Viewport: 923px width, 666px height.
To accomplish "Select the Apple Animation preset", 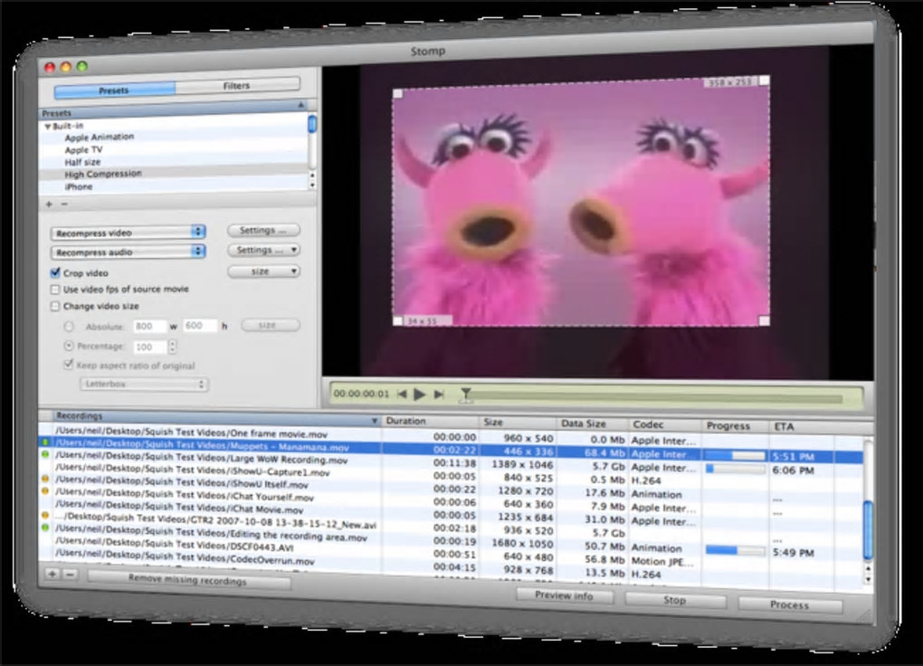I will 99,138.
